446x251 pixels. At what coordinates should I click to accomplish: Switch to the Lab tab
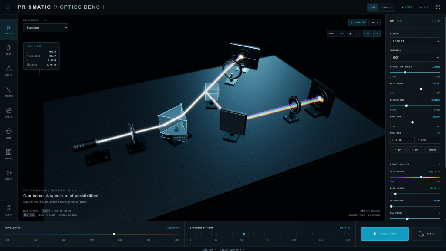(x=373, y=7)
